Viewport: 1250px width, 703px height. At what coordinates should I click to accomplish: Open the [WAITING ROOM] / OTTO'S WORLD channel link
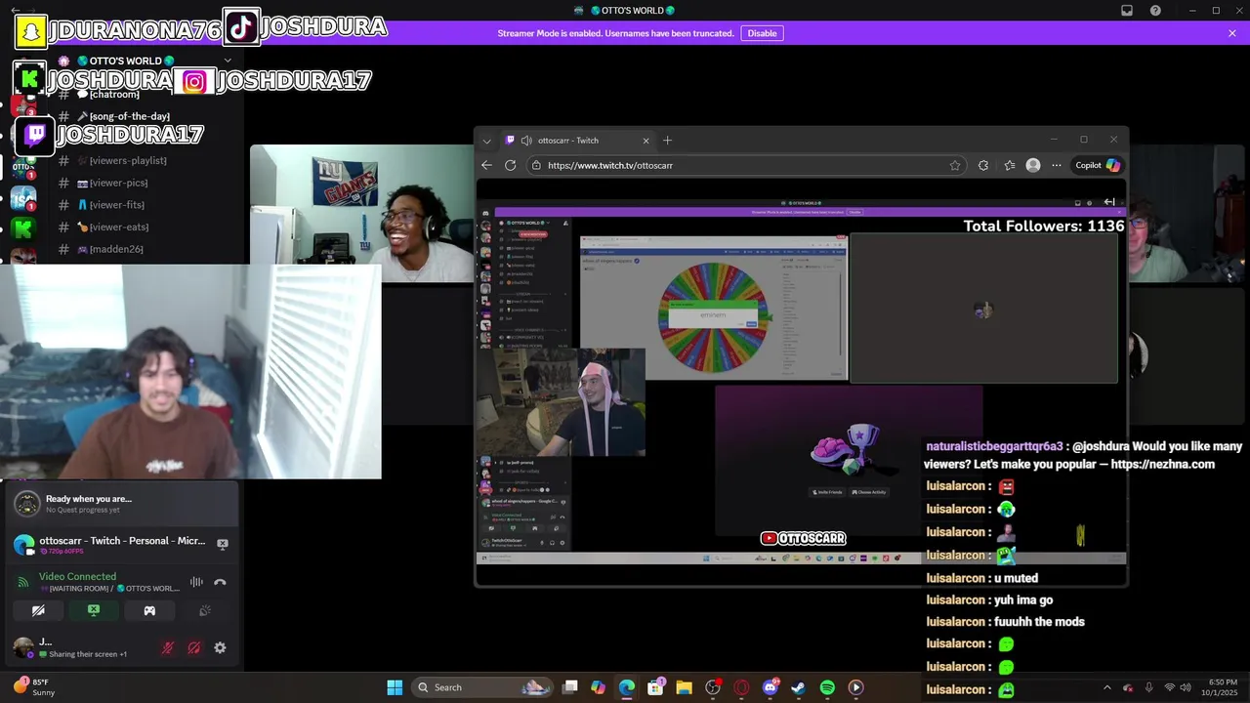[x=108, y=589]
